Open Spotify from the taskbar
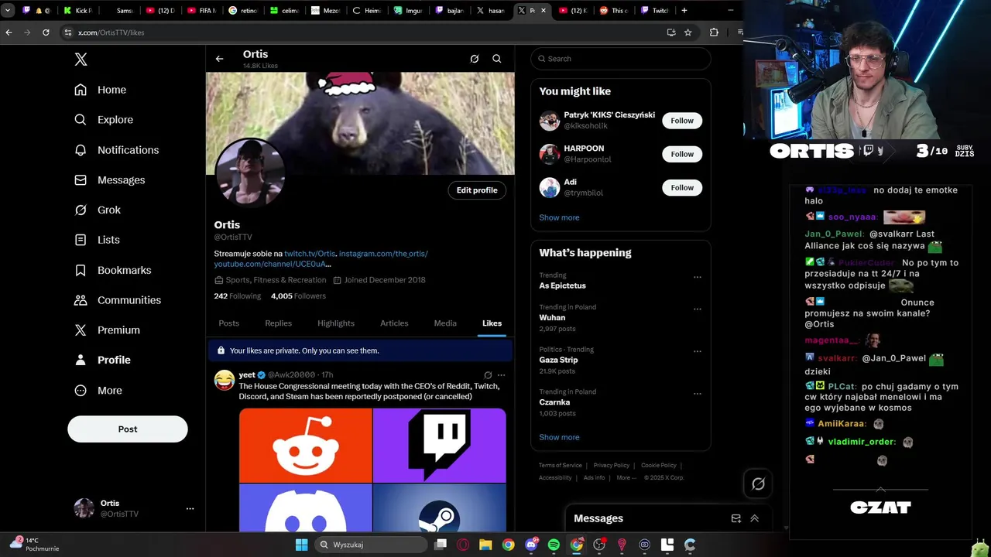The height and width of the screenshot is (557, 991). click(x=554, y=545)
